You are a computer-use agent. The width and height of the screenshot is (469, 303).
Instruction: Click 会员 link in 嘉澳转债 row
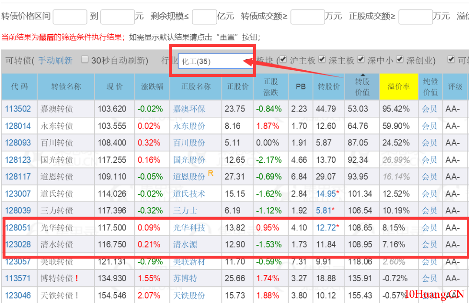429,109
